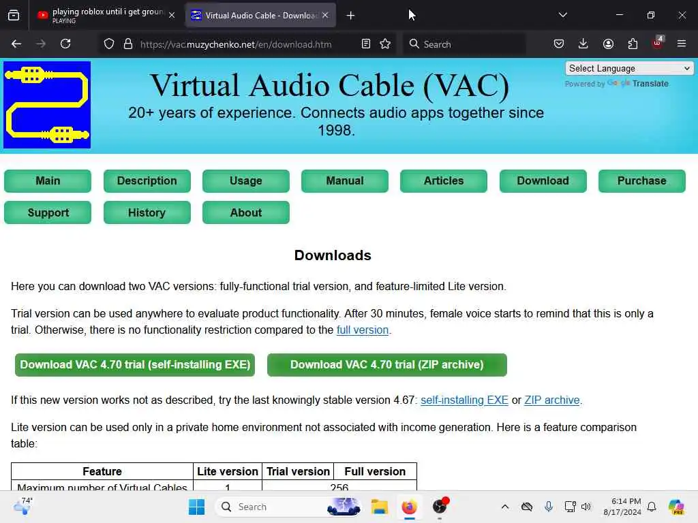Open the Description page button
The image size is (698, 523).
(147, 181)
